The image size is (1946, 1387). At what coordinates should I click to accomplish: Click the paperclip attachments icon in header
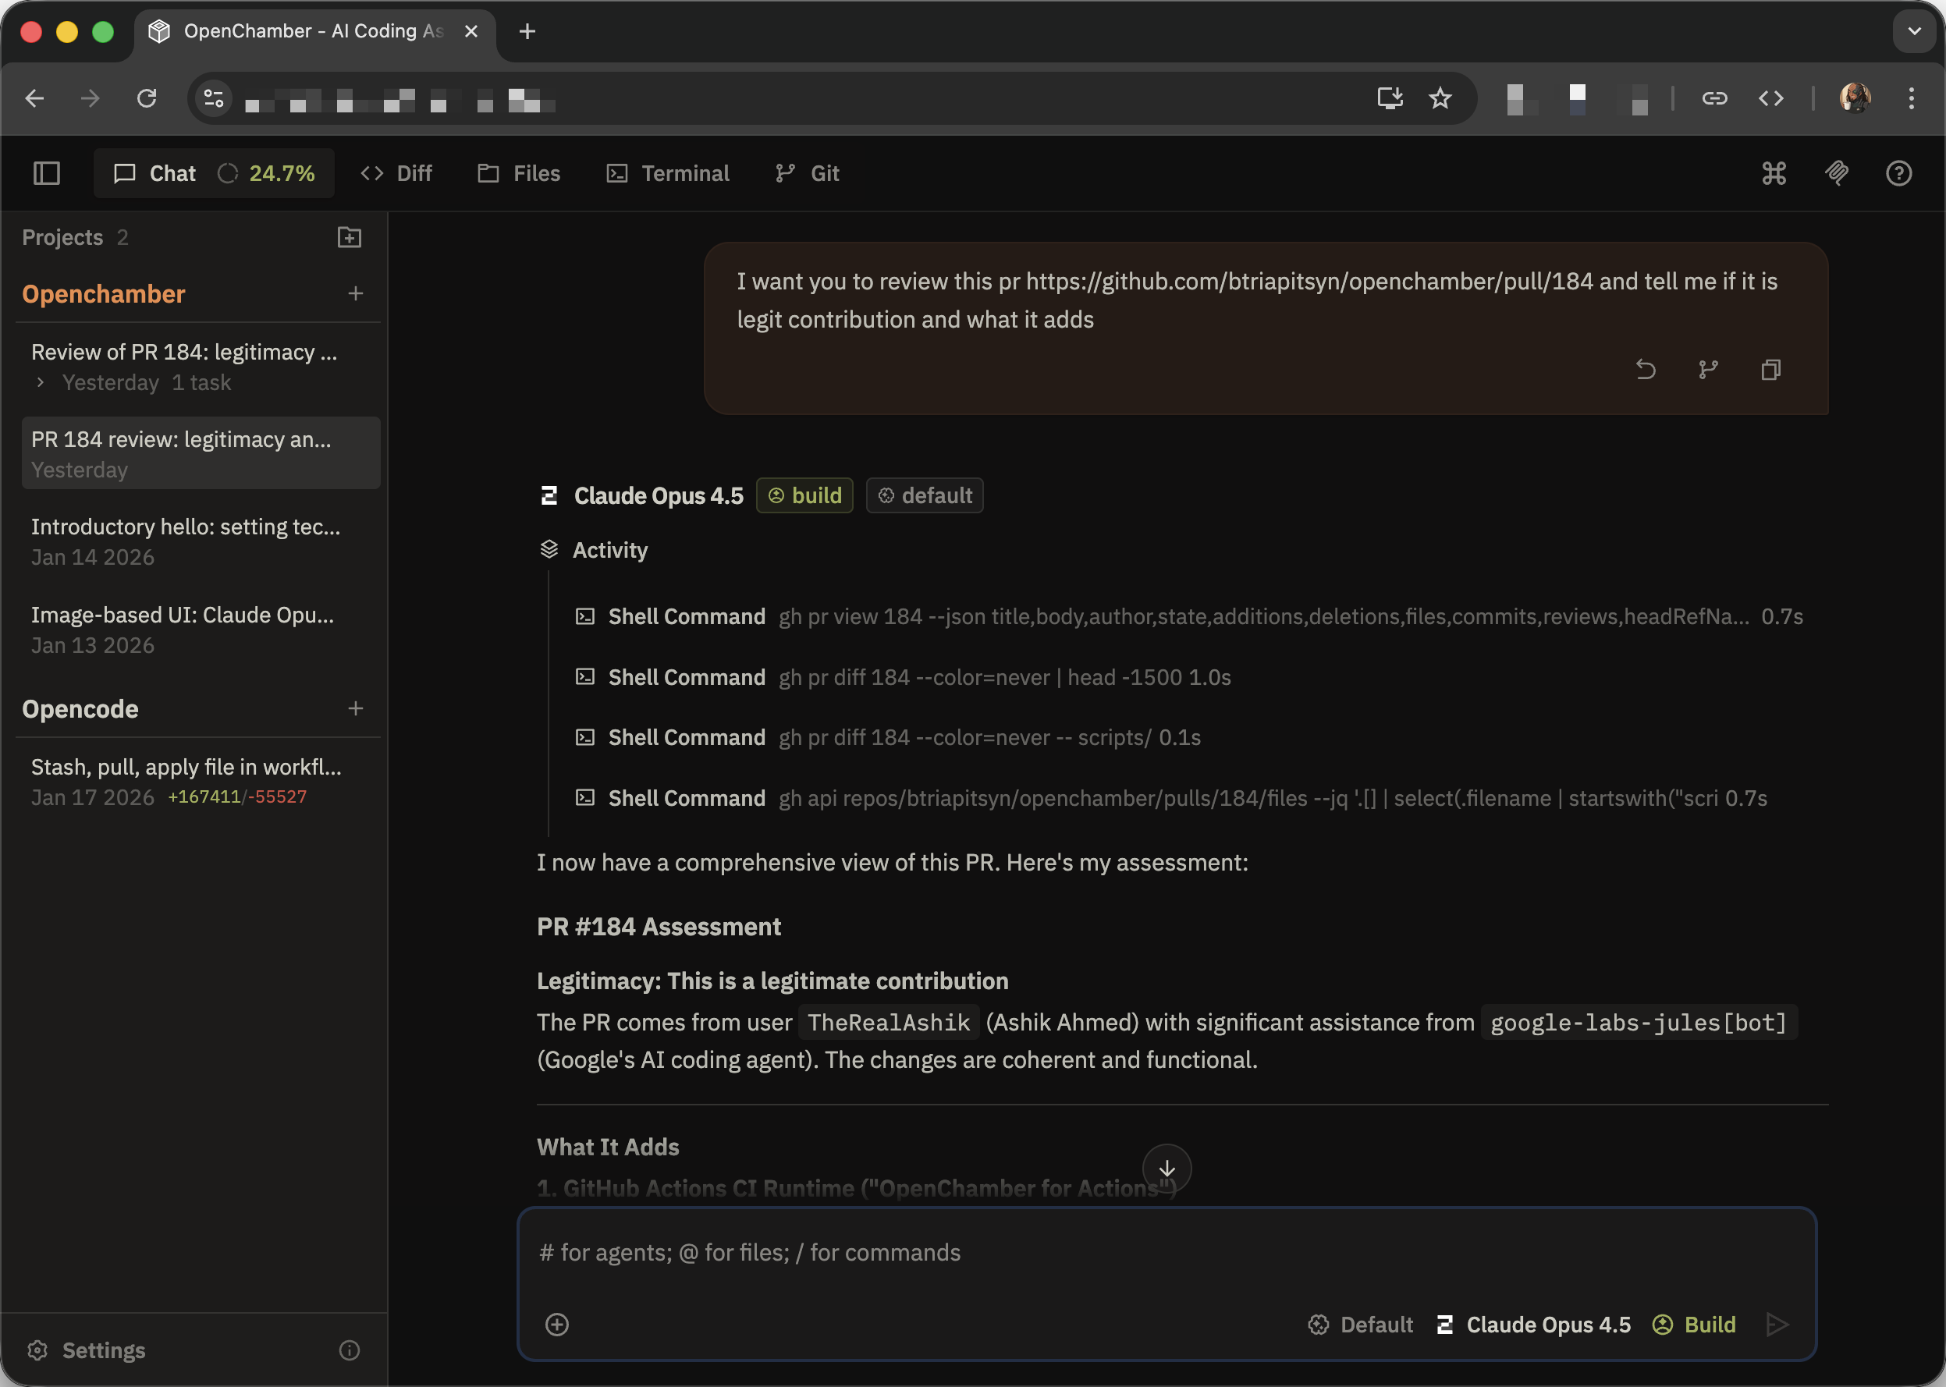(1837, 173)
